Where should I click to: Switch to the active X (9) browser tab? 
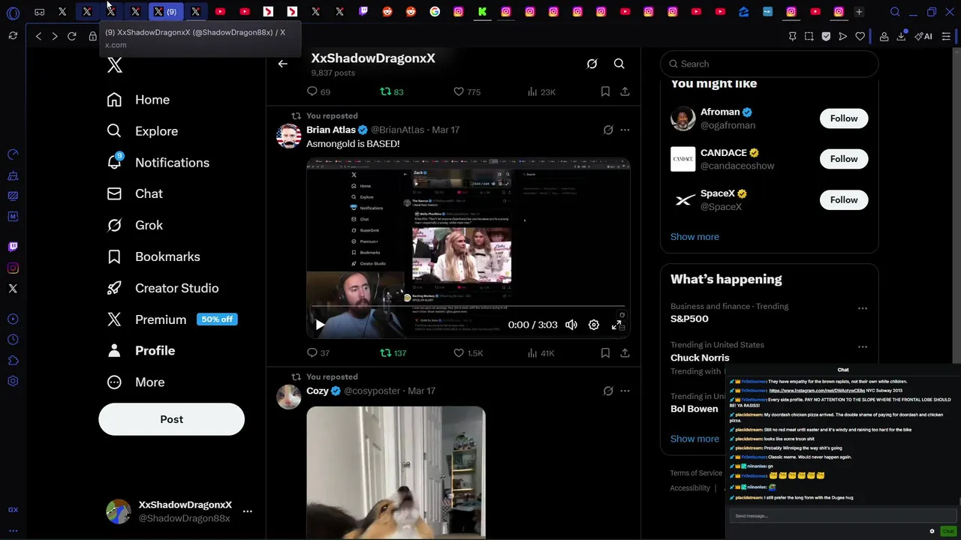(x=165, y=12)
